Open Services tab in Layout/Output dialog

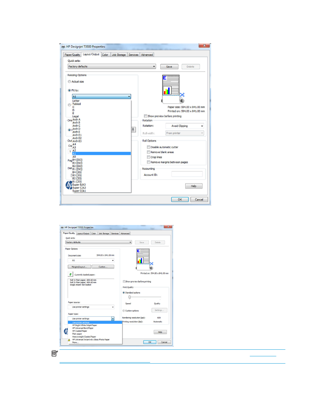point(133,55)
